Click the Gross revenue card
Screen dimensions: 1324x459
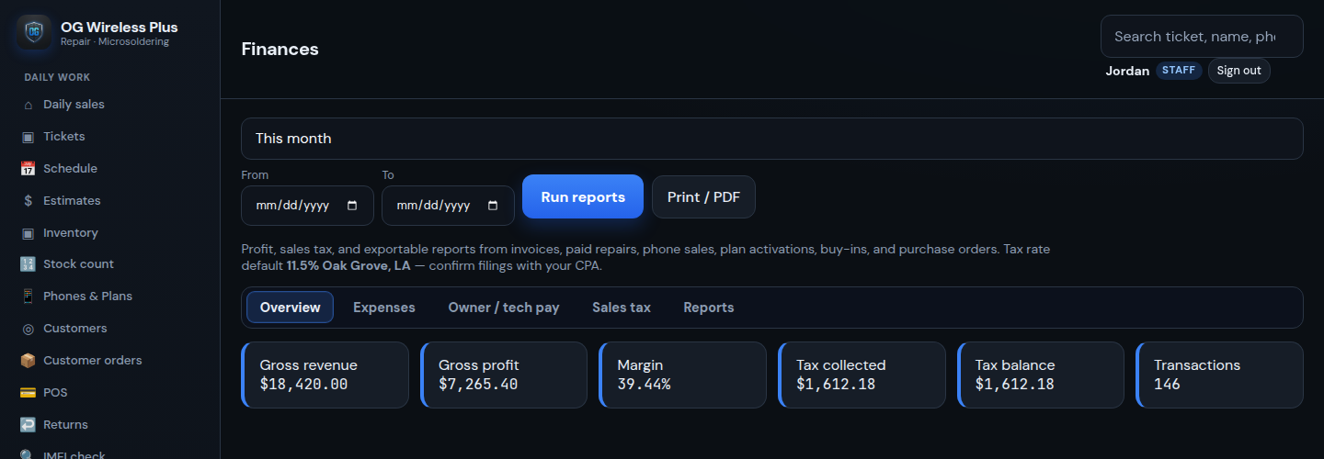point(325,375)
